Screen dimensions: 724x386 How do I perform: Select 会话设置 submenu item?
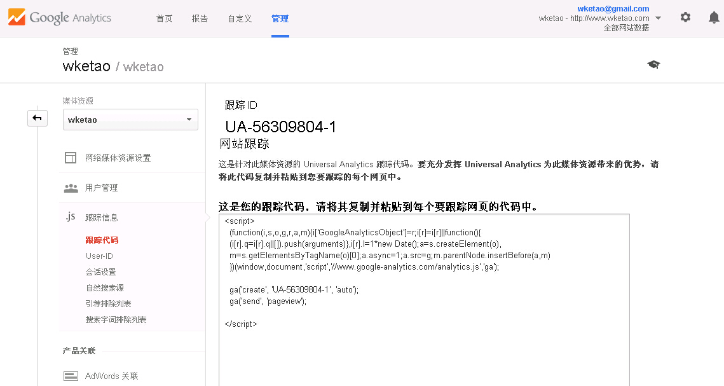(100, 272)
